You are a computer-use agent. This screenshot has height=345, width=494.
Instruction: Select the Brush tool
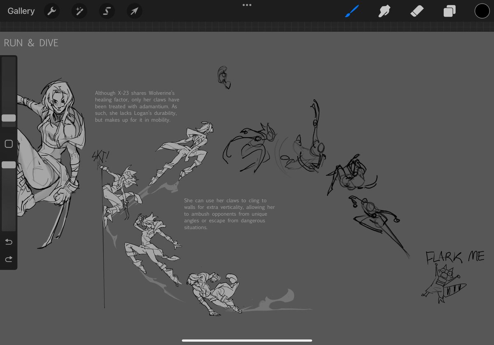[352, 11]
